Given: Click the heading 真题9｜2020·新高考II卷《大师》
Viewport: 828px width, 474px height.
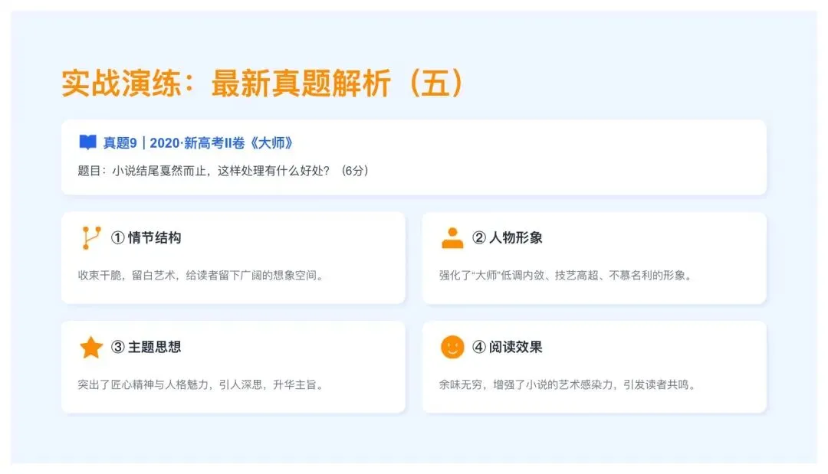Looking at the screenshot, I should click(198, 143).
